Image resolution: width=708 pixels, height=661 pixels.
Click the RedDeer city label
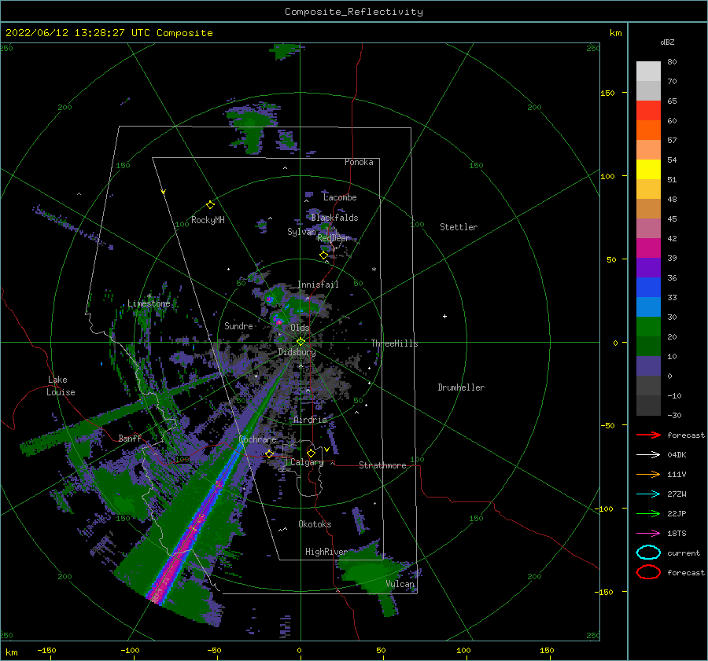(334, 238)
